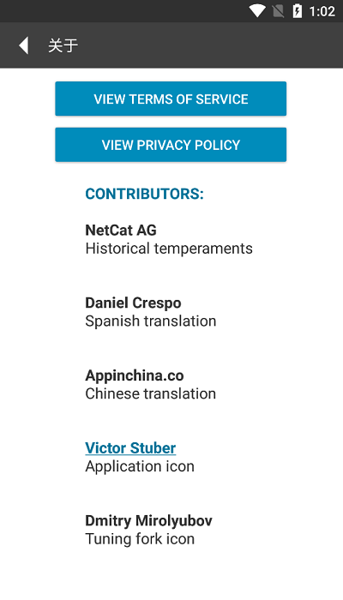Viewport: 343px width, 600px height.
Task: Click Application icon description
Action: coord(140,466)
